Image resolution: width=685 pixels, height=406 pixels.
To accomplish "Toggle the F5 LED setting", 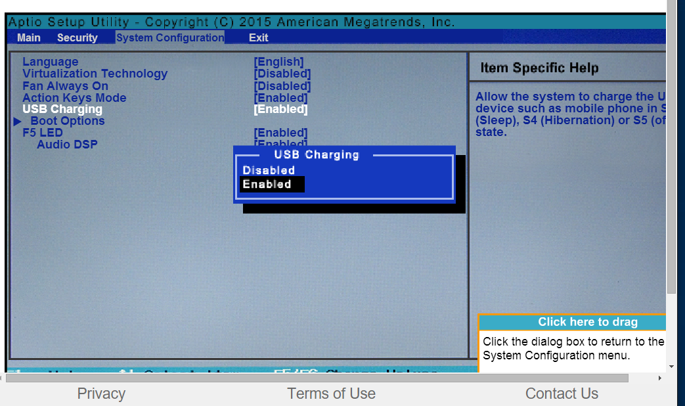I will 280,133.
